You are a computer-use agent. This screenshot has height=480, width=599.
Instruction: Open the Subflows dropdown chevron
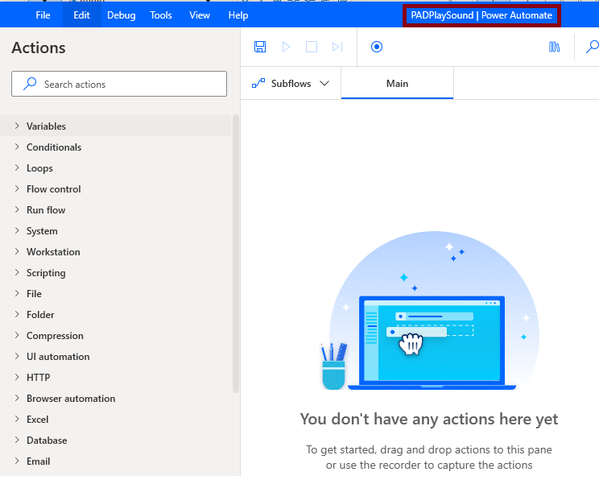coord(324,83)
